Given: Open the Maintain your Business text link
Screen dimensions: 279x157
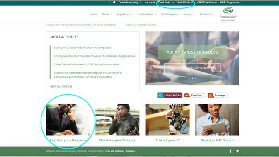Looking at the screenshot, I should click(x=118, y=140).
